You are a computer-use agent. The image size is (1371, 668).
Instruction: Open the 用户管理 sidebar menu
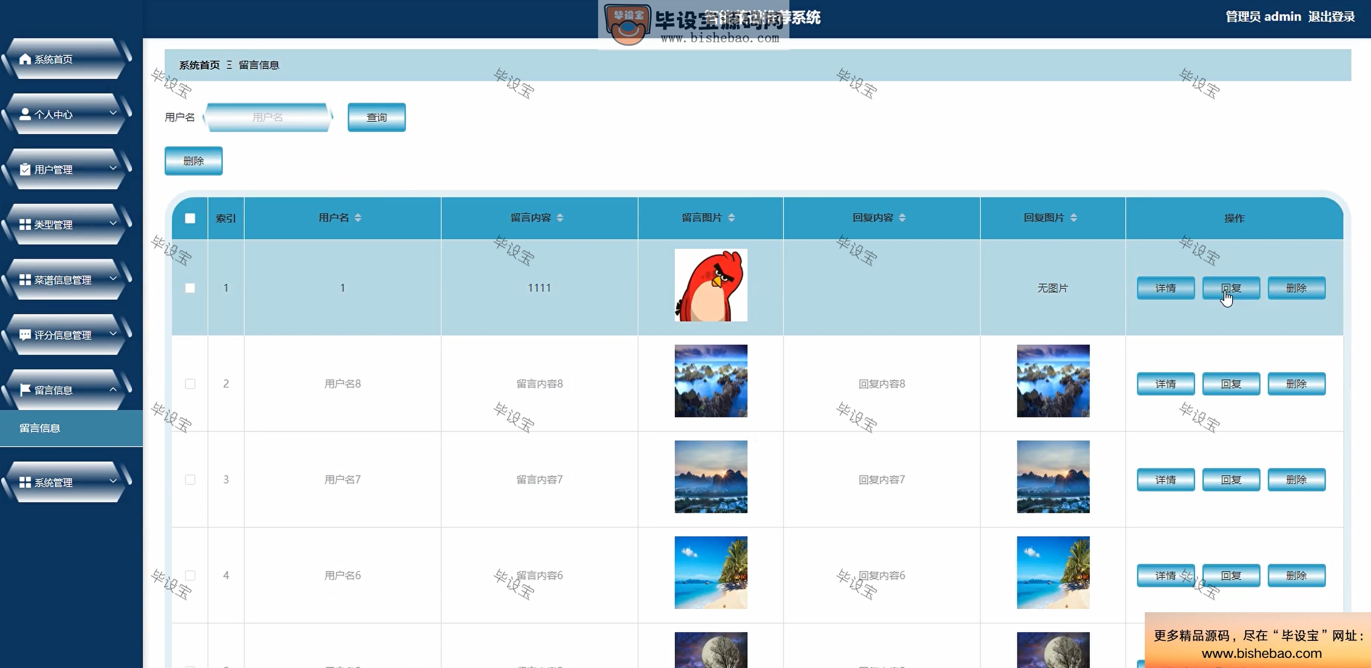(x=67, y=169)
